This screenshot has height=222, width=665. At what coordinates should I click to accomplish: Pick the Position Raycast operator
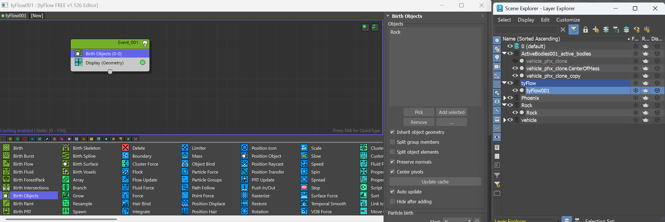pos(267,164)
